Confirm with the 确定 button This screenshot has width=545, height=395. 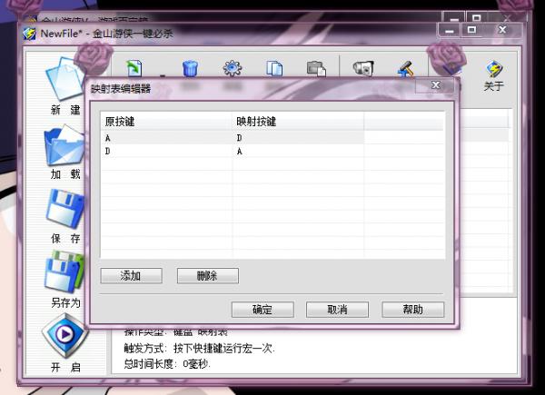click(263, 310)
